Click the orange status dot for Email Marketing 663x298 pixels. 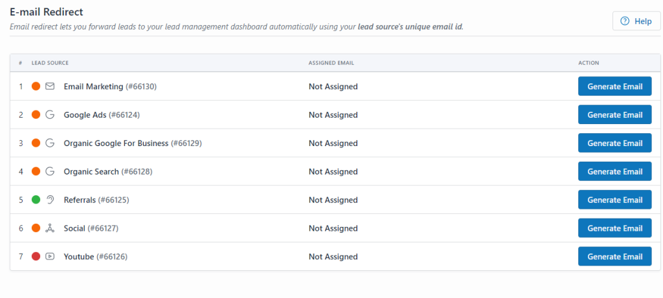coord(36,87)
